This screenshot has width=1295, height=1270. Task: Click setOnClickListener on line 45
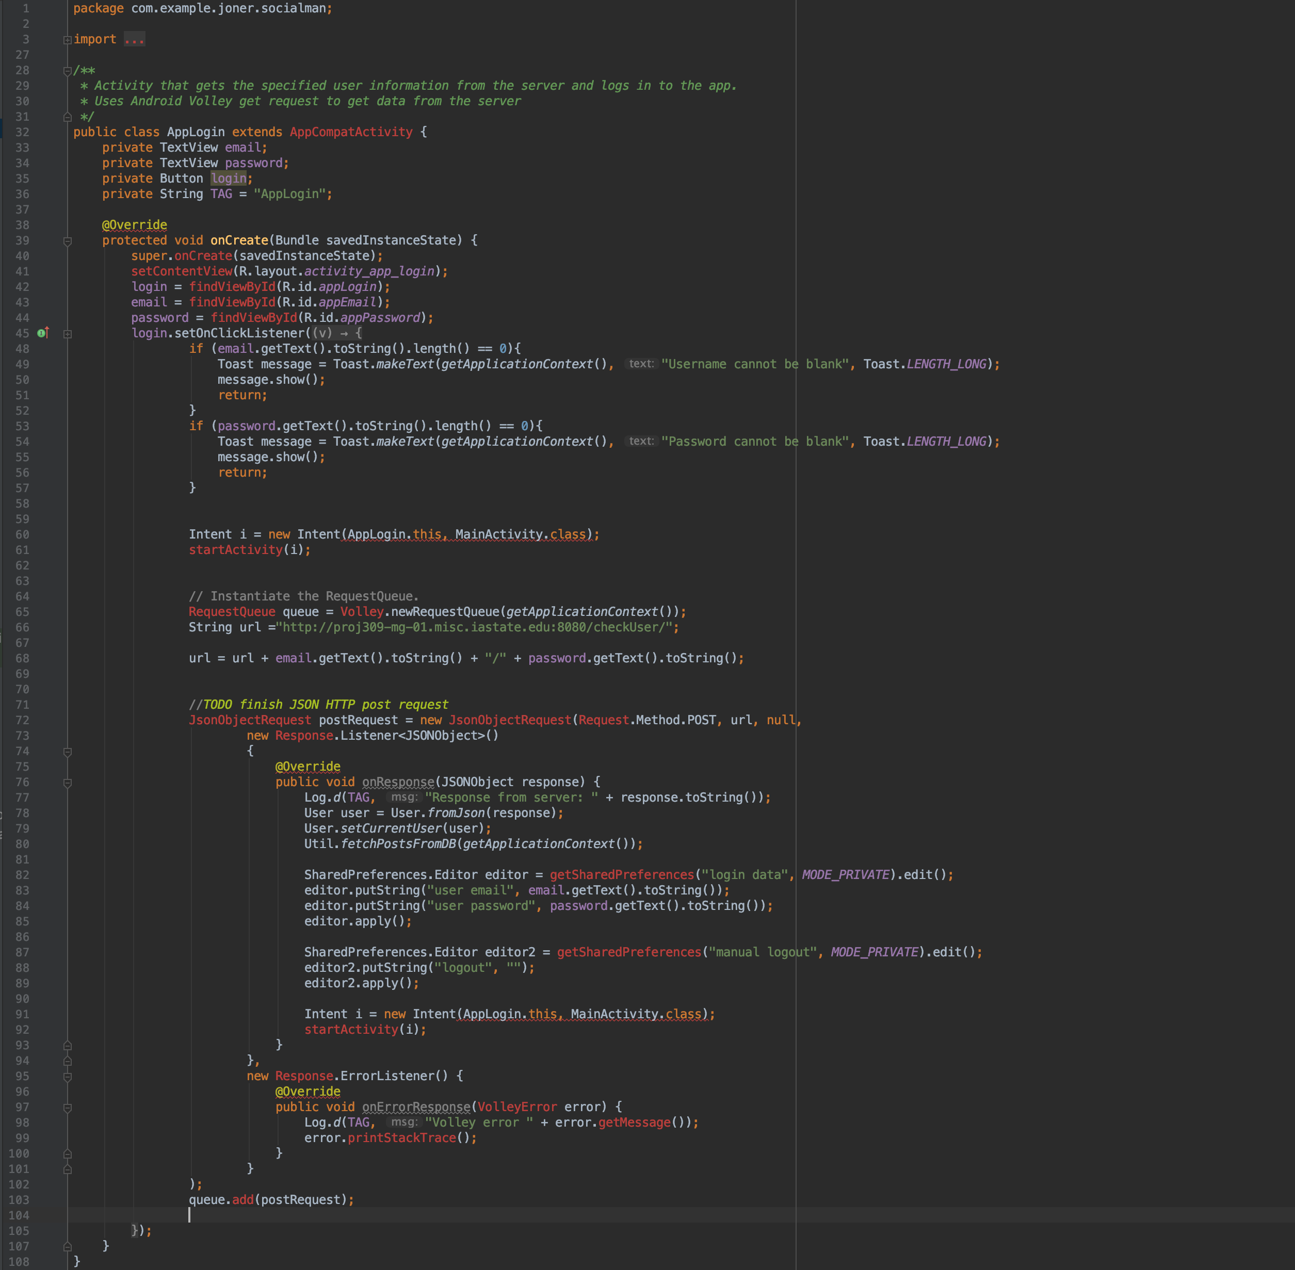pyautogui.click(x=239, y=333)
